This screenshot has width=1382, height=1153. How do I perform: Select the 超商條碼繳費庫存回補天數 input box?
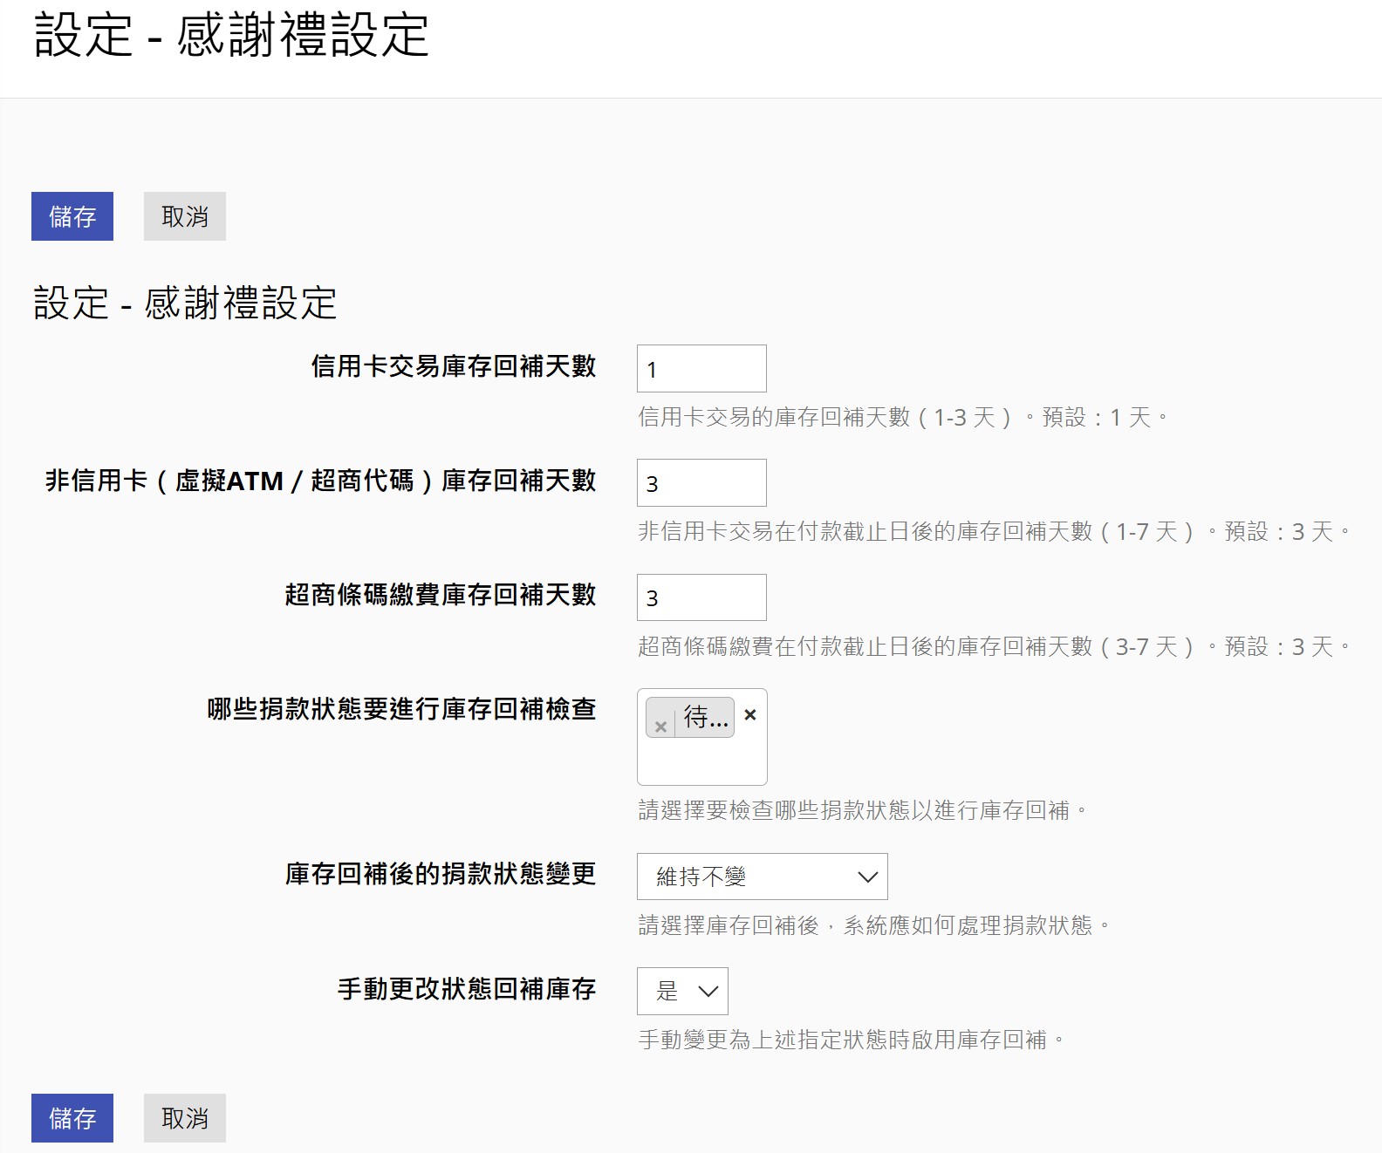701,597
